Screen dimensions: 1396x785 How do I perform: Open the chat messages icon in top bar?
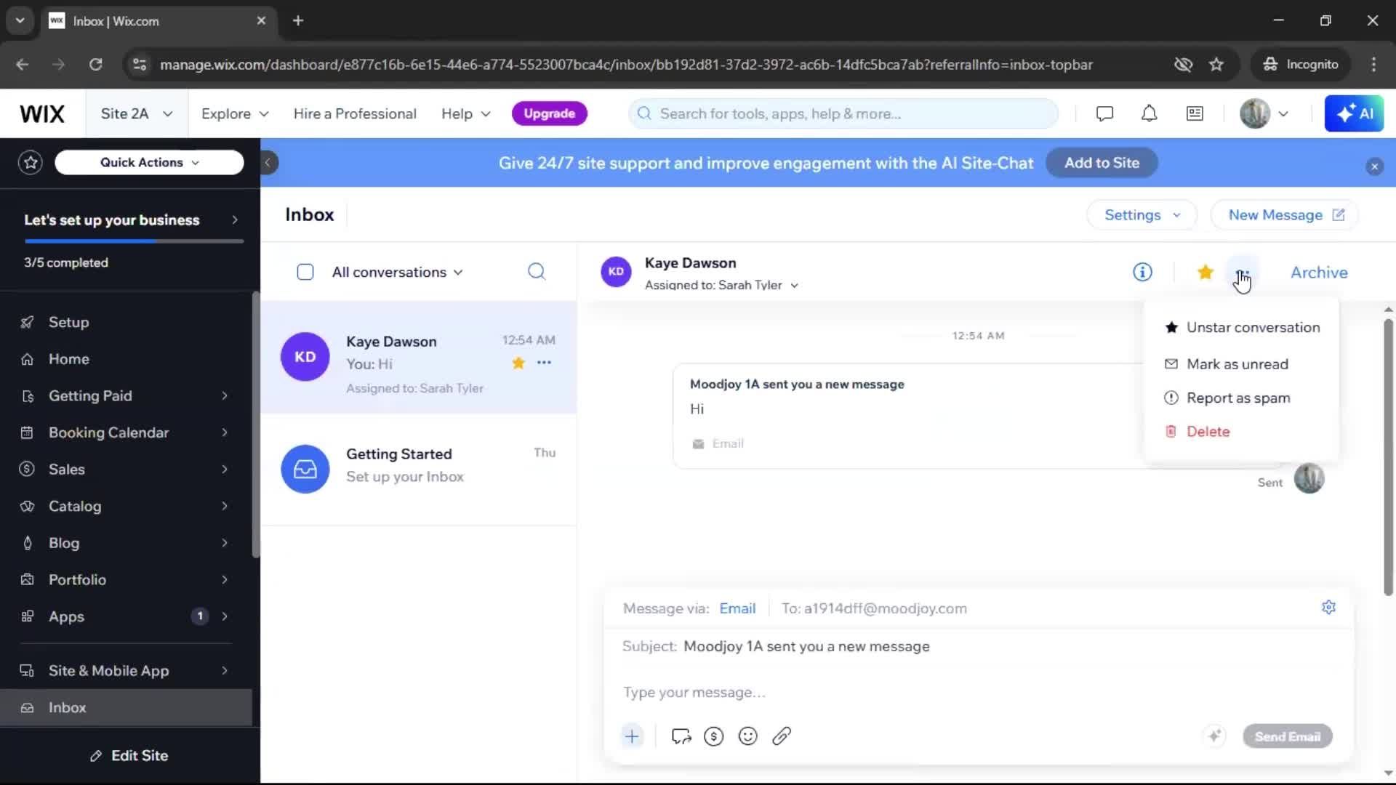[1104, 114]
